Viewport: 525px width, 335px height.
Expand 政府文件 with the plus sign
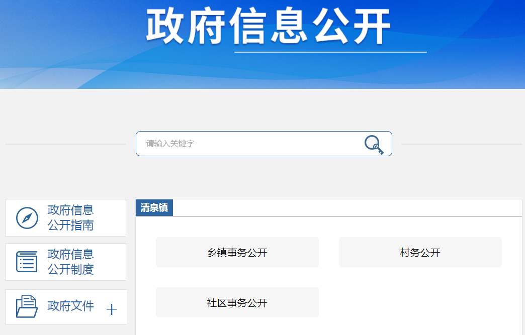112,309
